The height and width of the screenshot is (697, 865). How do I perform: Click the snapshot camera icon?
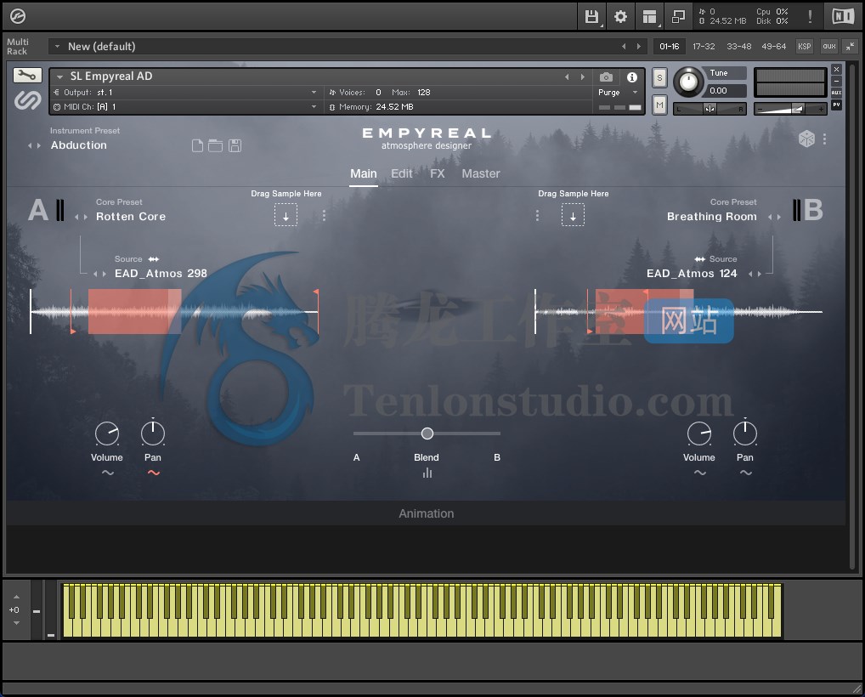(x=606, y=76)
